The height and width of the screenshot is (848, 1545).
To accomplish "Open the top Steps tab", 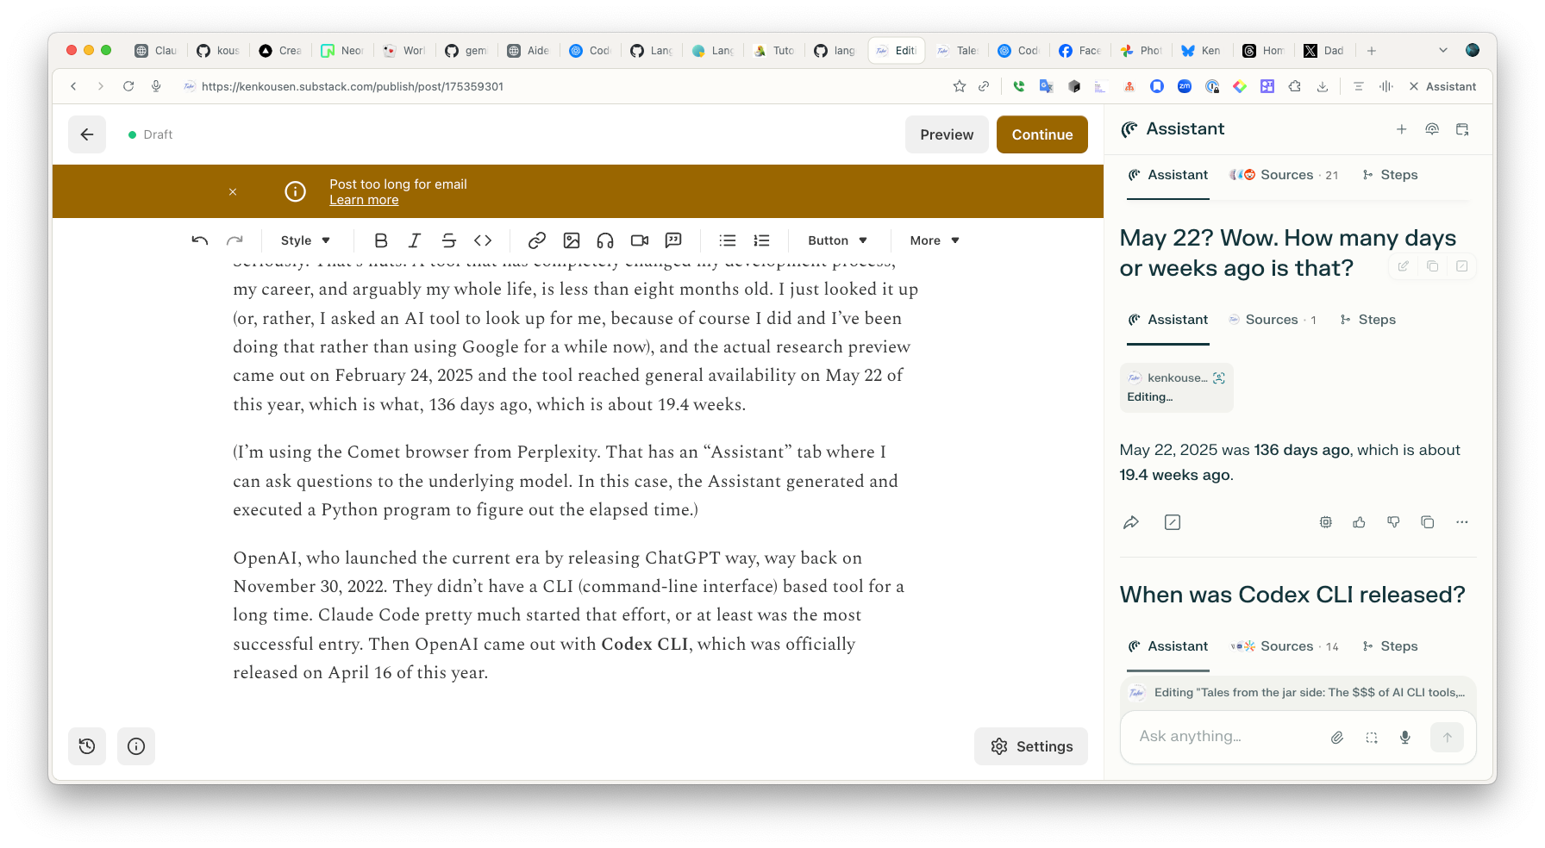I will pos(1390,175).
